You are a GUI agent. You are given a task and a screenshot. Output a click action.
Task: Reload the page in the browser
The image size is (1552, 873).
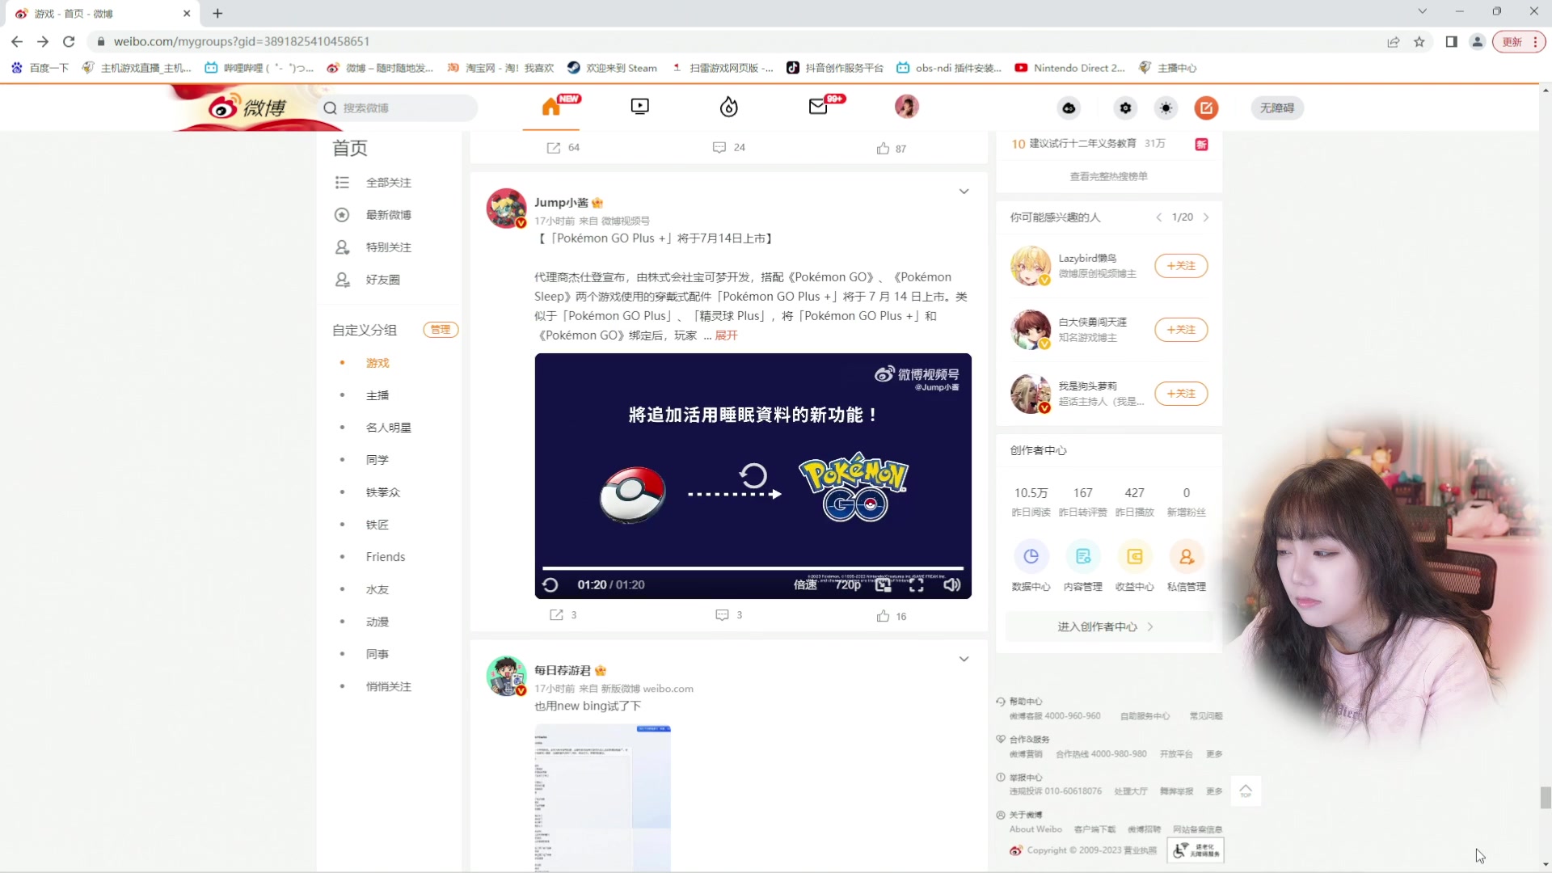pos(69,41)
